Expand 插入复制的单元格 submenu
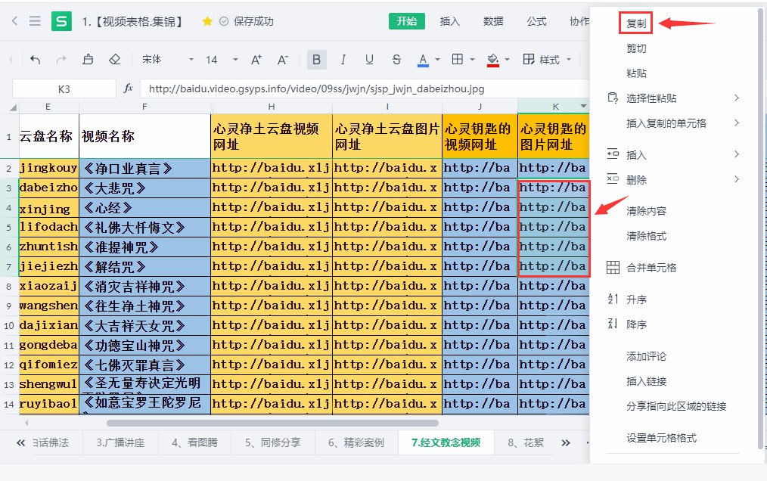Viewport: 767px width, 481px height. coord(673,123)
